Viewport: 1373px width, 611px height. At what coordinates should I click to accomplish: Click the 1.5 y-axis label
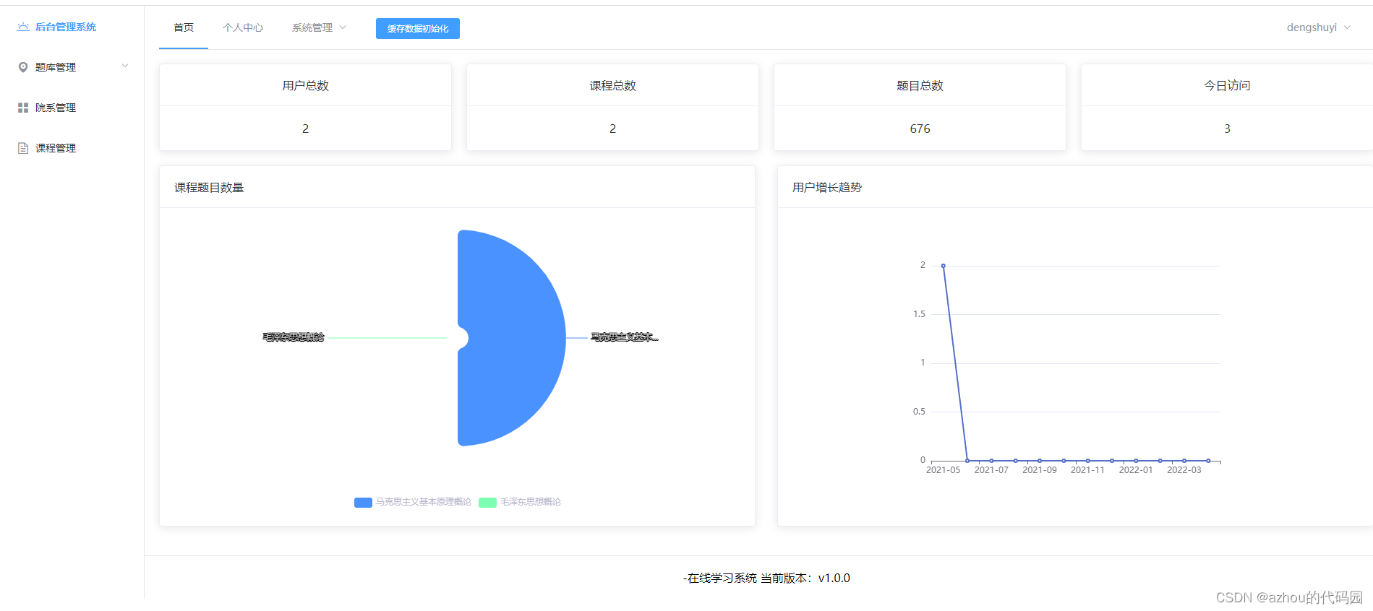point(919,314)
